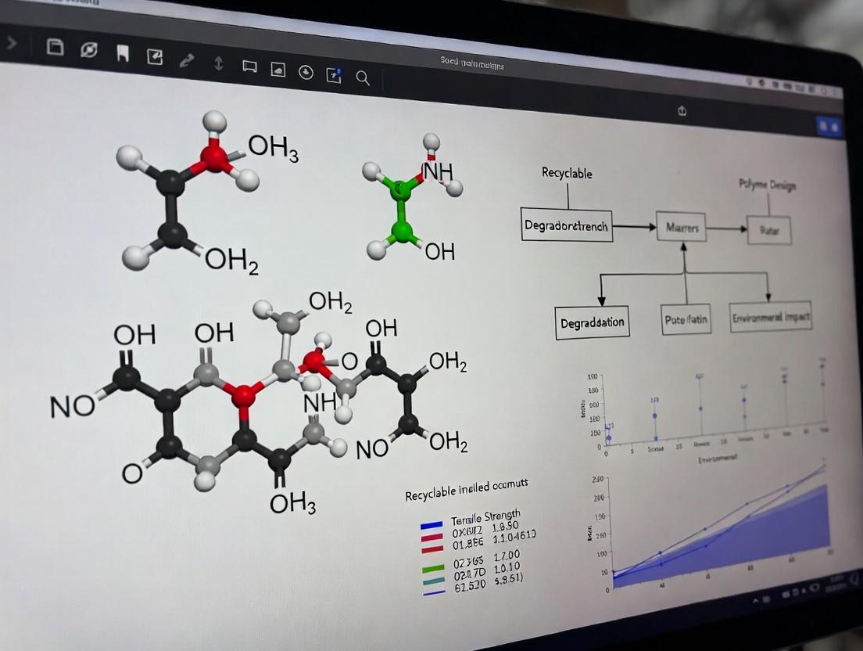
Task: Select the Markers node in the flowchart
Action: (682, 228)
